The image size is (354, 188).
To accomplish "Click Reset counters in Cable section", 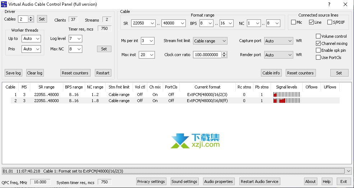I will (300, 73).
